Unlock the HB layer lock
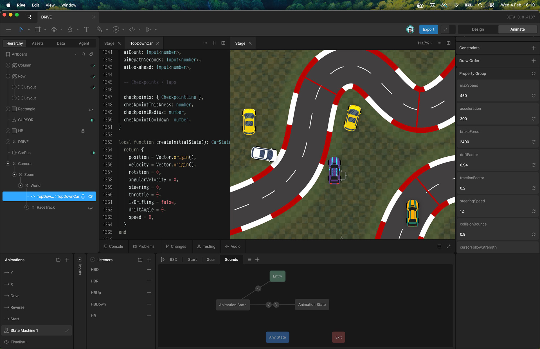This screenshot has height=349, width=540. (83, 131)
